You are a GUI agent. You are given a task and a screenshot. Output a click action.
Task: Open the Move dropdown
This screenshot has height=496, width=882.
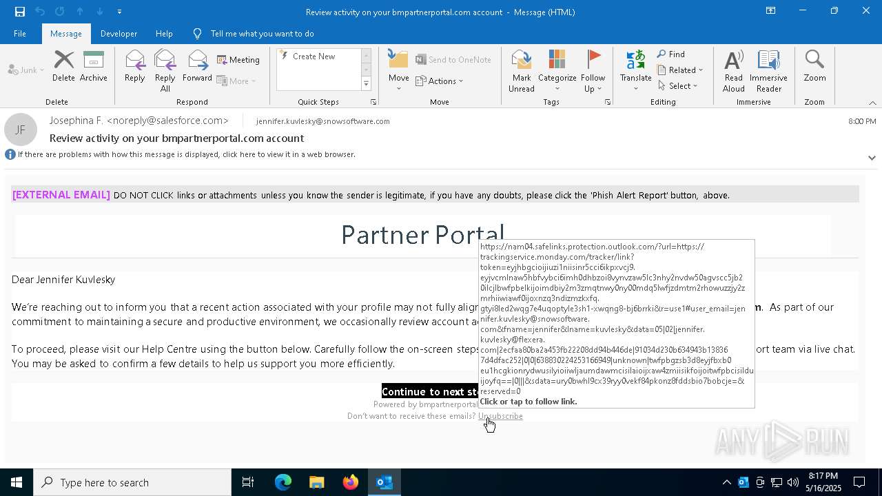pos(399,71)
